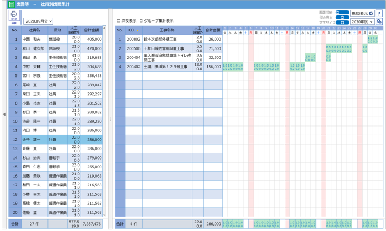Click the 社員名 column header
The width and height of the screenshot is (386, 231).
pos(34,30)
